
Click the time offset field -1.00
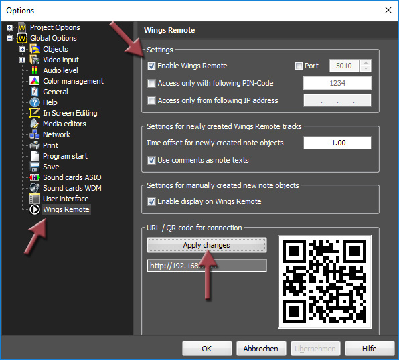point(337,143)
